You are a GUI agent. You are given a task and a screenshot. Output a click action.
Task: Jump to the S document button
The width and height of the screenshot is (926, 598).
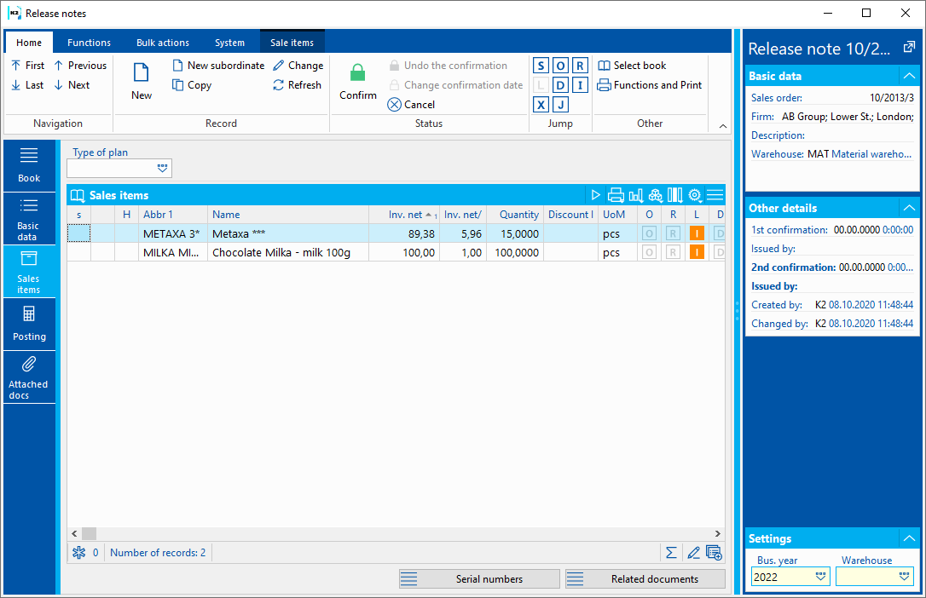point(541,66)
